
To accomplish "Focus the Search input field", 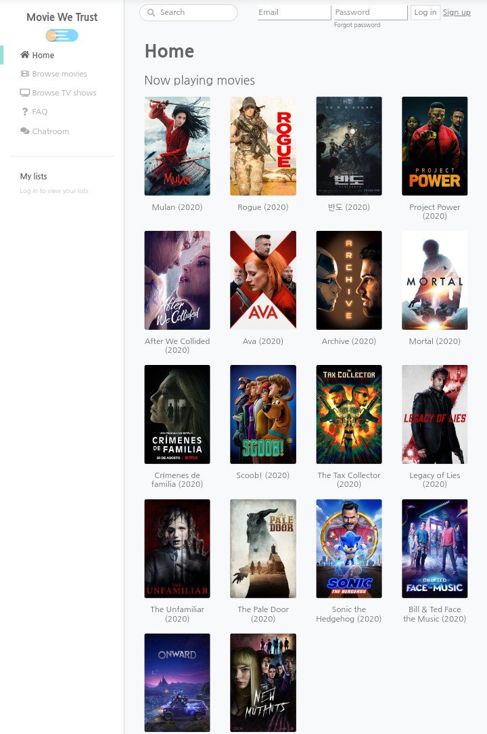I will coord(189,13).
